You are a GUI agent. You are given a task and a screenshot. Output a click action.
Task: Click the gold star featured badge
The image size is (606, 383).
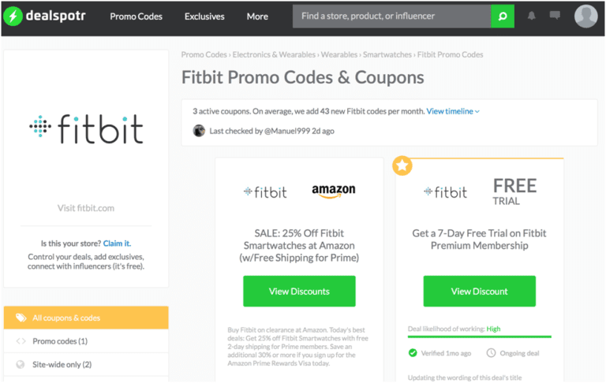[402, 167]
